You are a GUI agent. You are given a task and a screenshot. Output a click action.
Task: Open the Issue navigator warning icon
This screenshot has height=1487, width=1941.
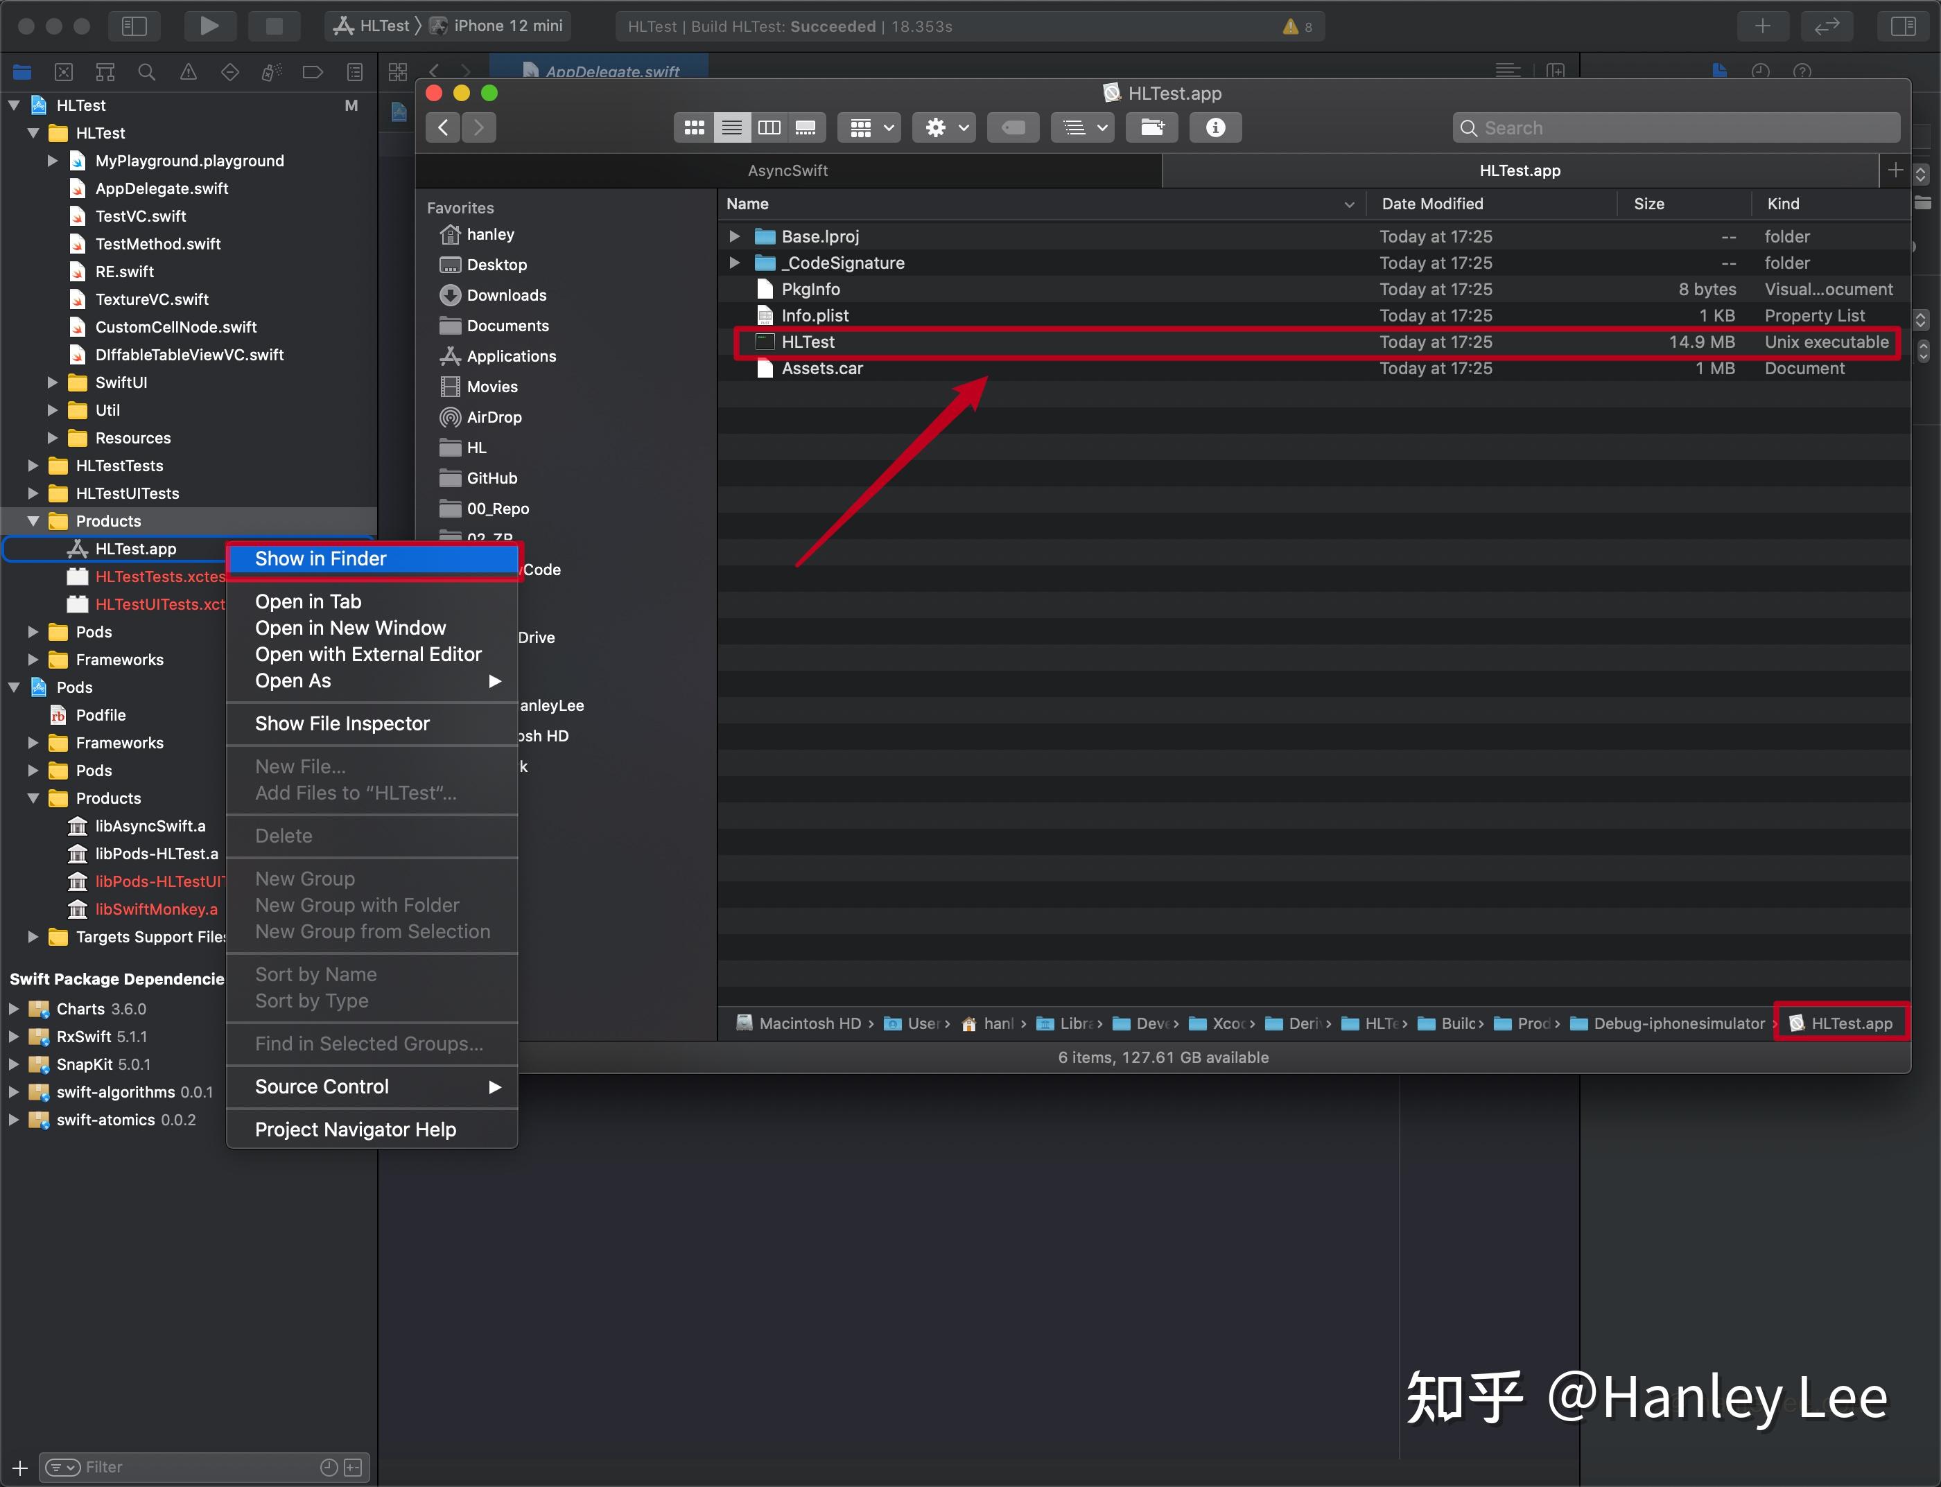[189, 71]
